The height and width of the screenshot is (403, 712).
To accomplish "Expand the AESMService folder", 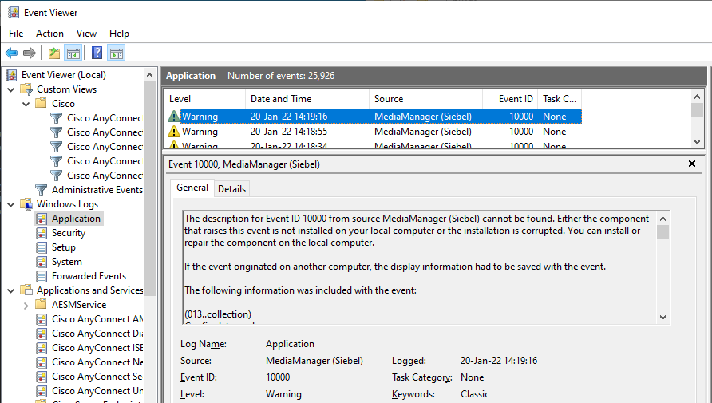I will click(26, 306).
